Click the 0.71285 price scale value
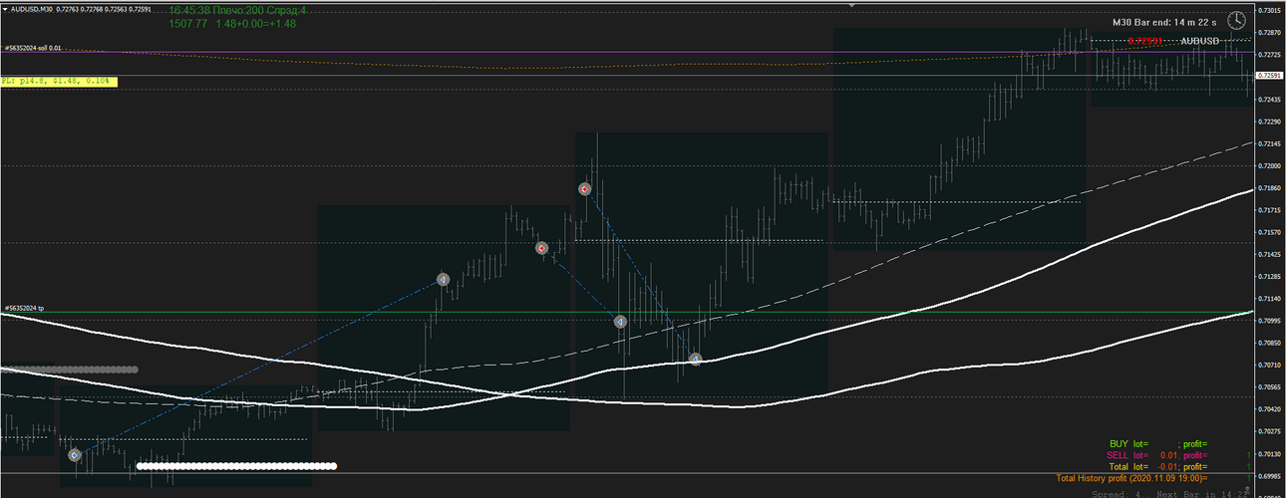Image resolution: width=1286 pixels, height=498 pixels. (1269, 277)
